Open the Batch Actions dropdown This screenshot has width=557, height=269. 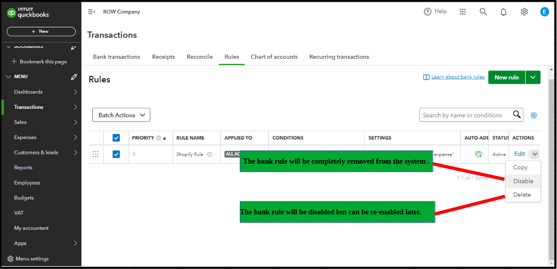pos(121,115)
